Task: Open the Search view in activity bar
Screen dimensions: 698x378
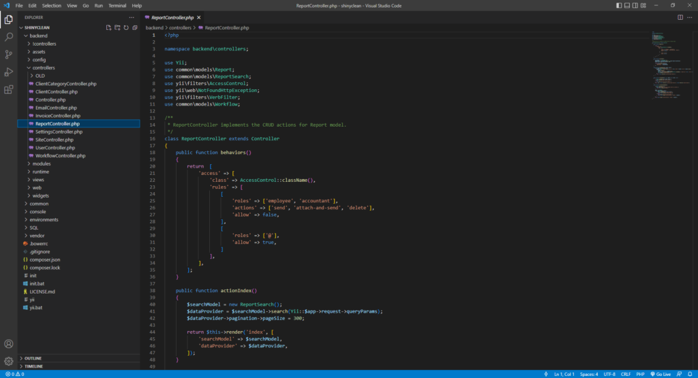Action: [8, 37]
